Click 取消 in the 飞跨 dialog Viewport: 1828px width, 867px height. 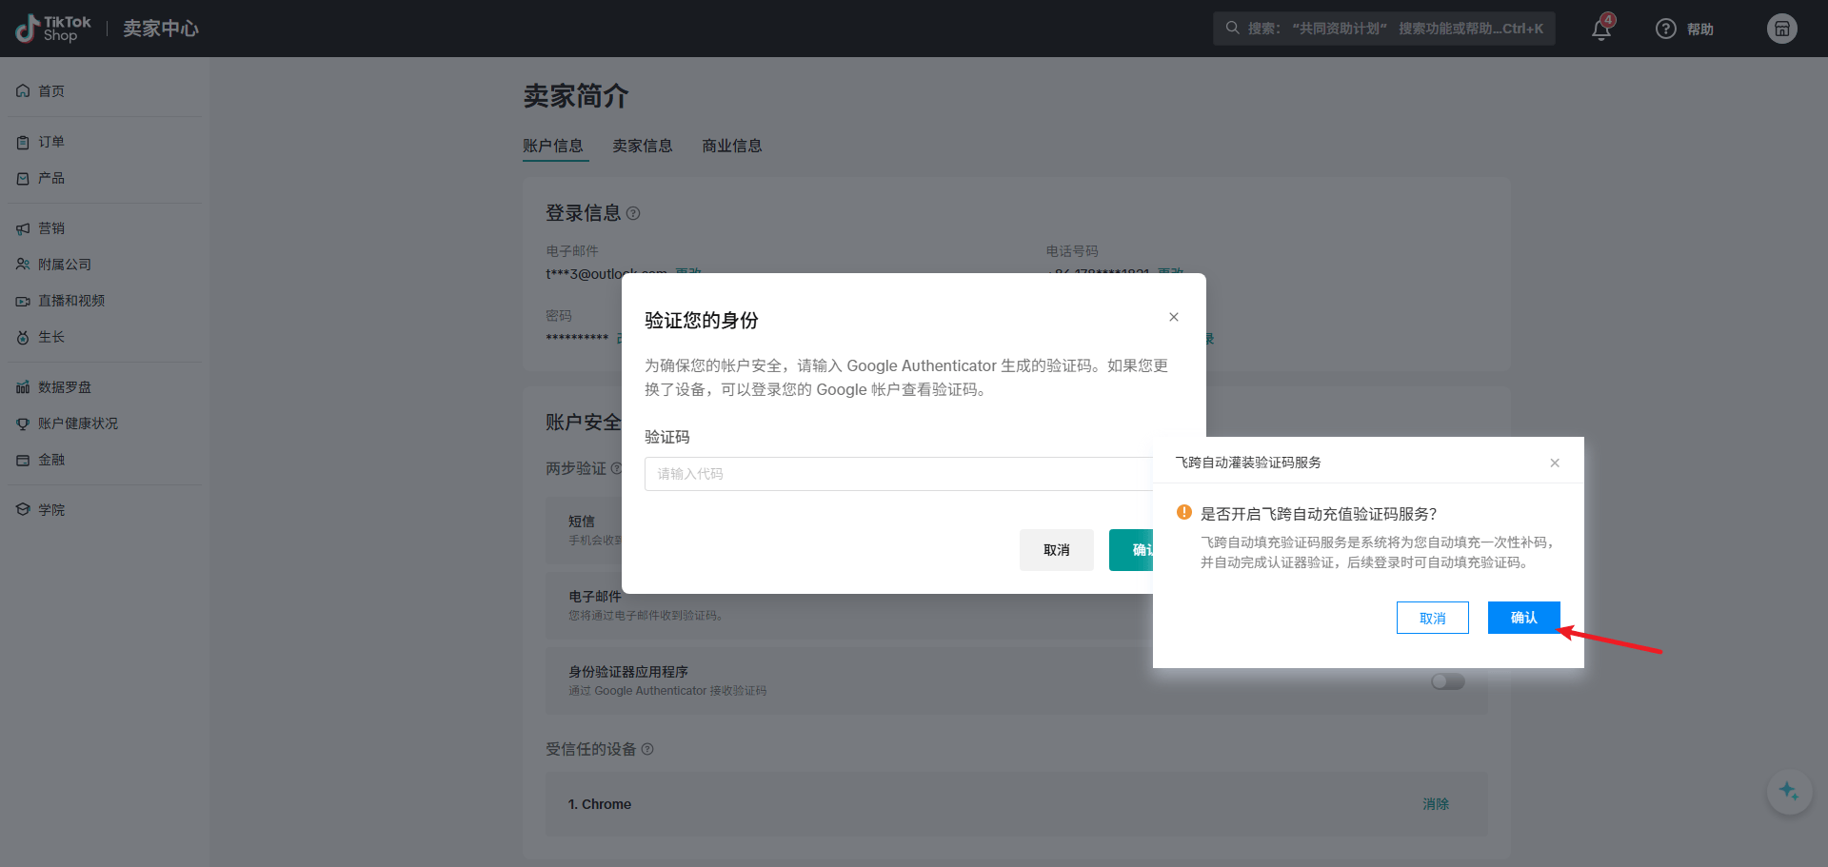[x=1432, y=618]
